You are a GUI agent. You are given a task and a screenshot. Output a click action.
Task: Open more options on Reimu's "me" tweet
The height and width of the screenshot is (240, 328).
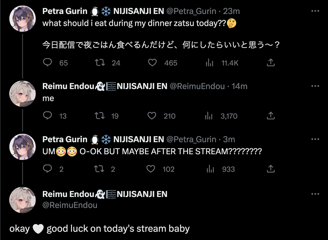click(315, 86)
